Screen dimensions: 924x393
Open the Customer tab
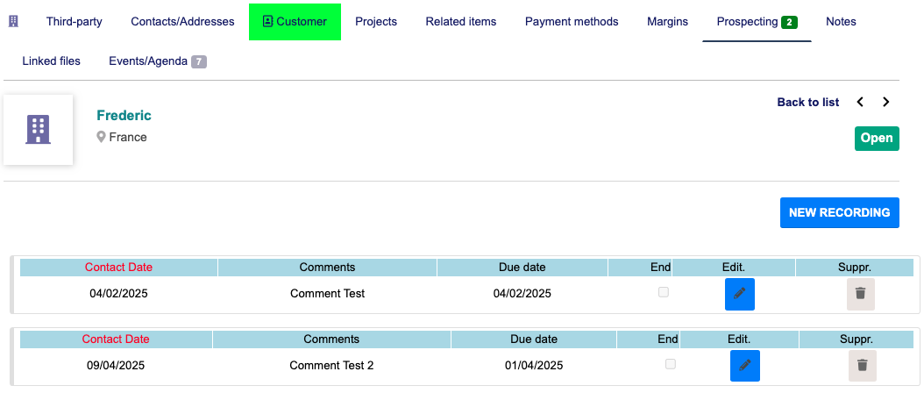click(295, 21)
